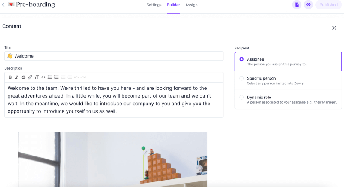Viewport: 344px width, 187px height.
Task: Click the duplicate journey copy icon
Action: click(x=297, y=5)
